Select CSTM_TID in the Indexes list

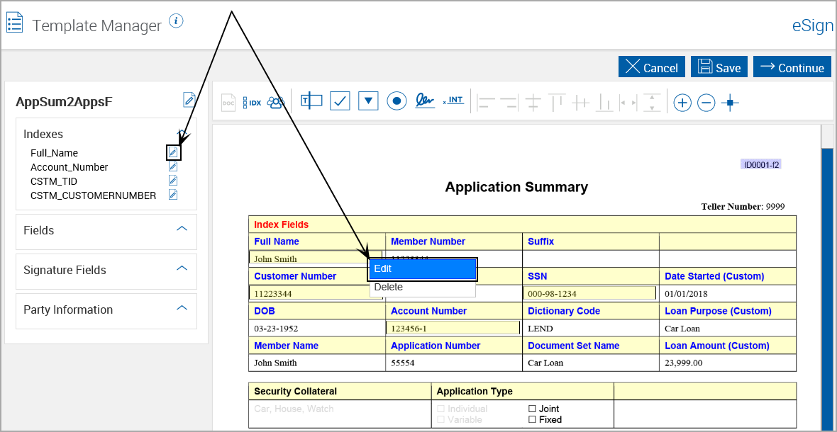[x=54, y=181]
